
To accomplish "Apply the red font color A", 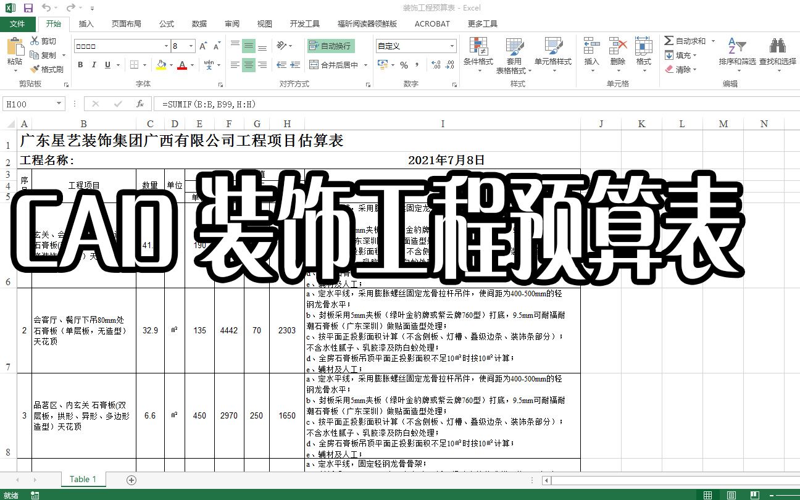I will tap(181, 65).
